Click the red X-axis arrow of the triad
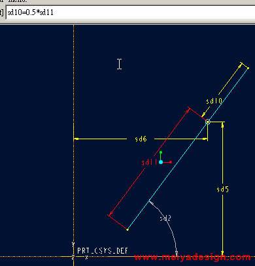Screen dimensions: 255x266 pos(167,162)
